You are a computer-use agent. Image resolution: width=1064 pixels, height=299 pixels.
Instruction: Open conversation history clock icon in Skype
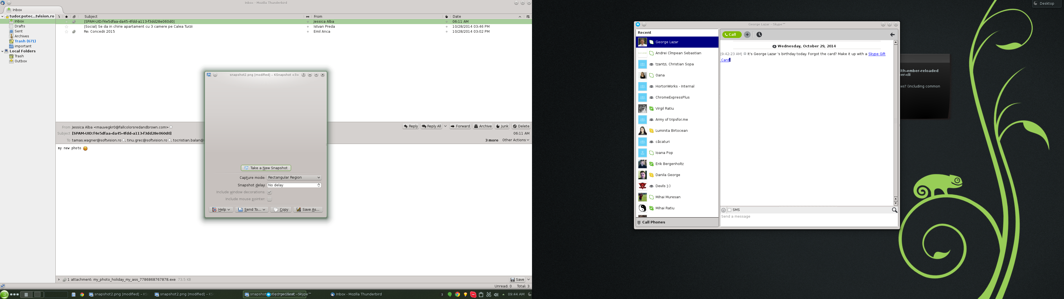point(759,35)
